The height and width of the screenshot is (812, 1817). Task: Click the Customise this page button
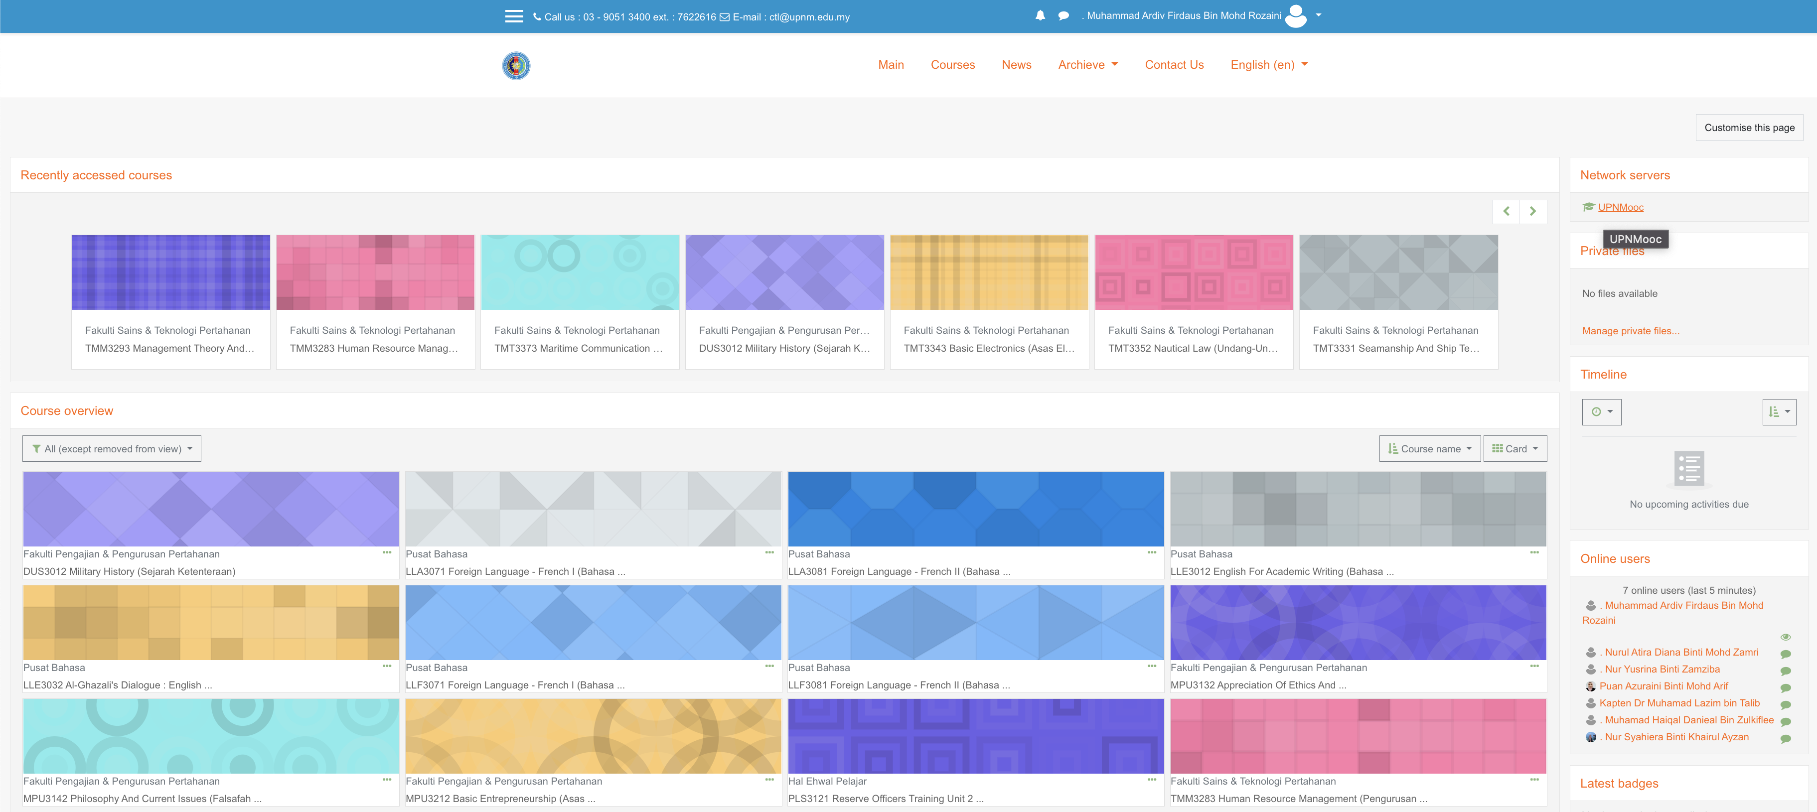pos(1749,128)
